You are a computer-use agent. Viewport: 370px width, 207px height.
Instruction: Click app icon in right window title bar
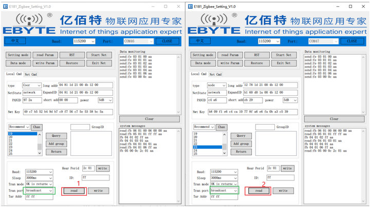coord(190,7)
